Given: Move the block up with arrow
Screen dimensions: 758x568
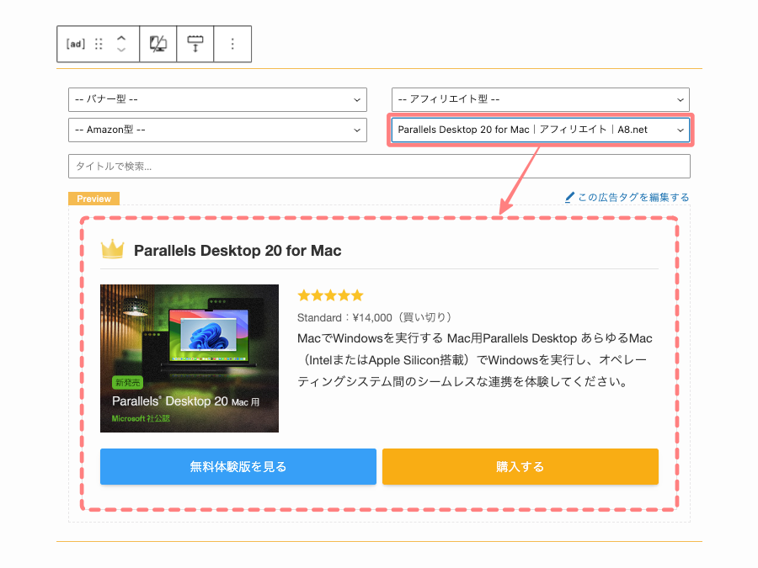Looking at the screenshot, I should point(121,38).
